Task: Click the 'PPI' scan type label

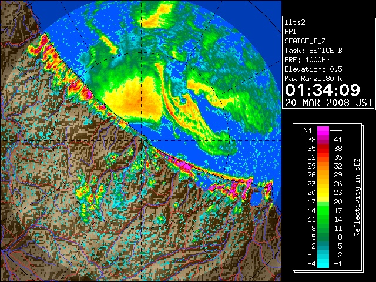Action: point(290,32)
